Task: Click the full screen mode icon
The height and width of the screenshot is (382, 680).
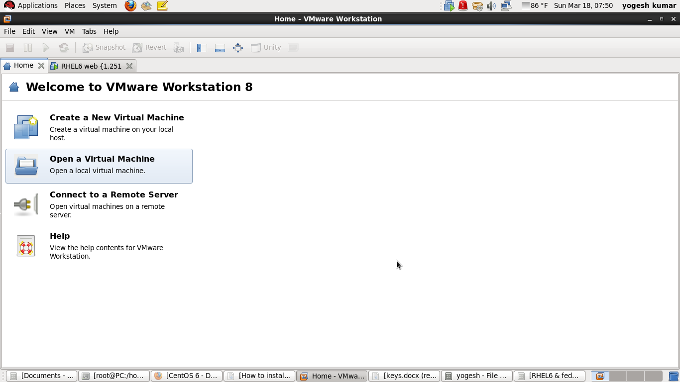Action: pyautogui.click(x=237, y=48)
